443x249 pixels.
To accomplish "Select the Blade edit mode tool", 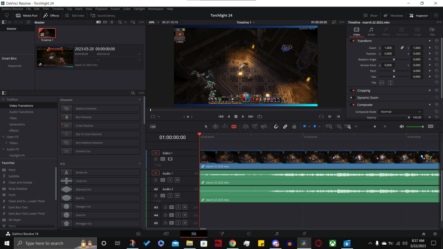I will pyautogui.click(x=234, y=127).
